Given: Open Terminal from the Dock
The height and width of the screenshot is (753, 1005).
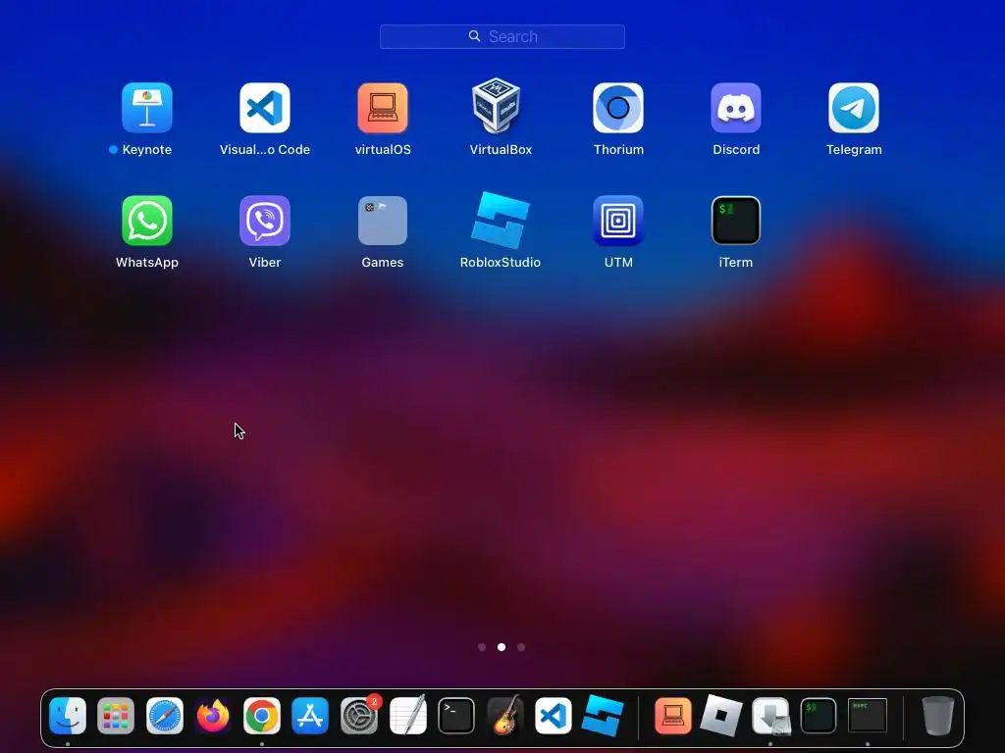Looking at the screenshot, I should [x=456, y=715].
